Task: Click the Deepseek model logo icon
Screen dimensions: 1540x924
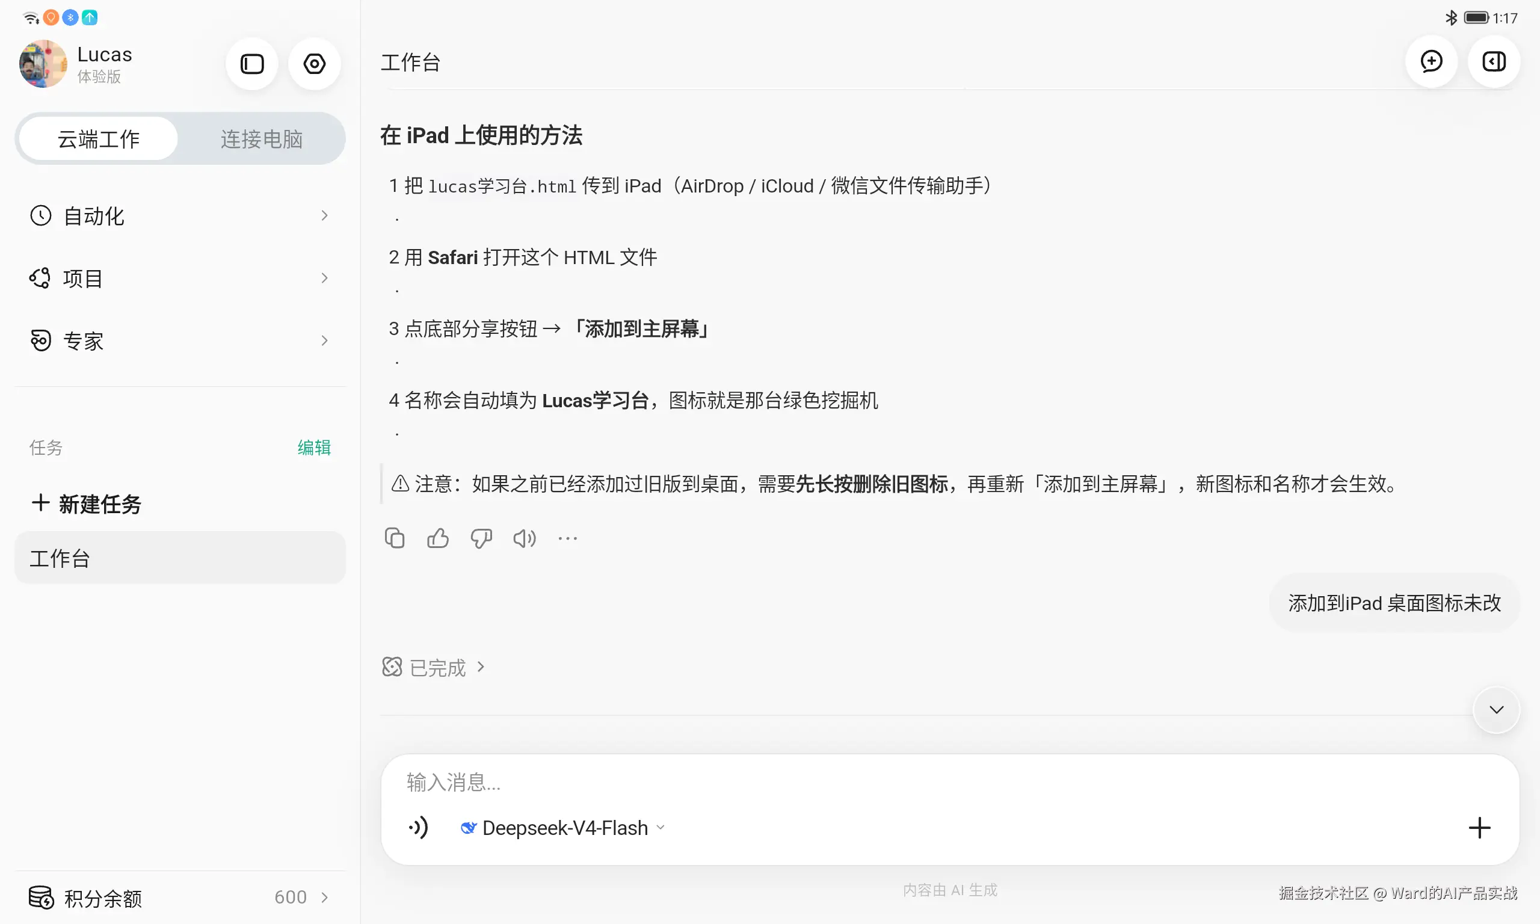Action: (x=468, y=828)
